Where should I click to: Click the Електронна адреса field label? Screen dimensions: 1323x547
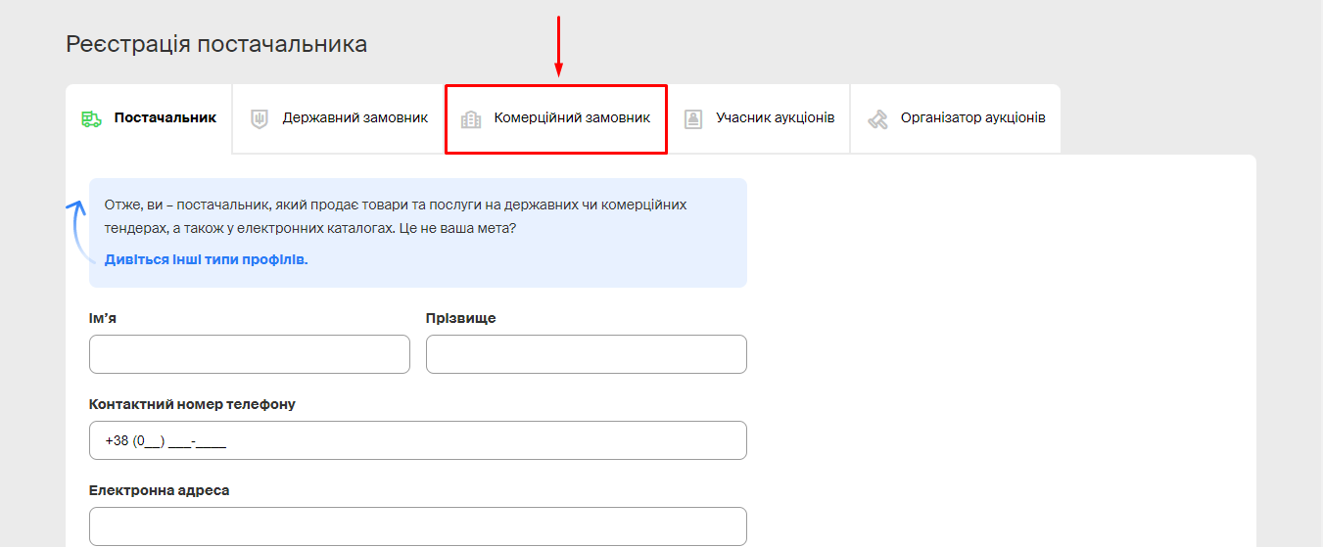coord(159,490)
